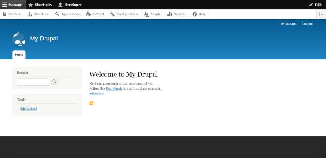Open People admin menu
Viewport: 326px width, 158px height.
153,14
